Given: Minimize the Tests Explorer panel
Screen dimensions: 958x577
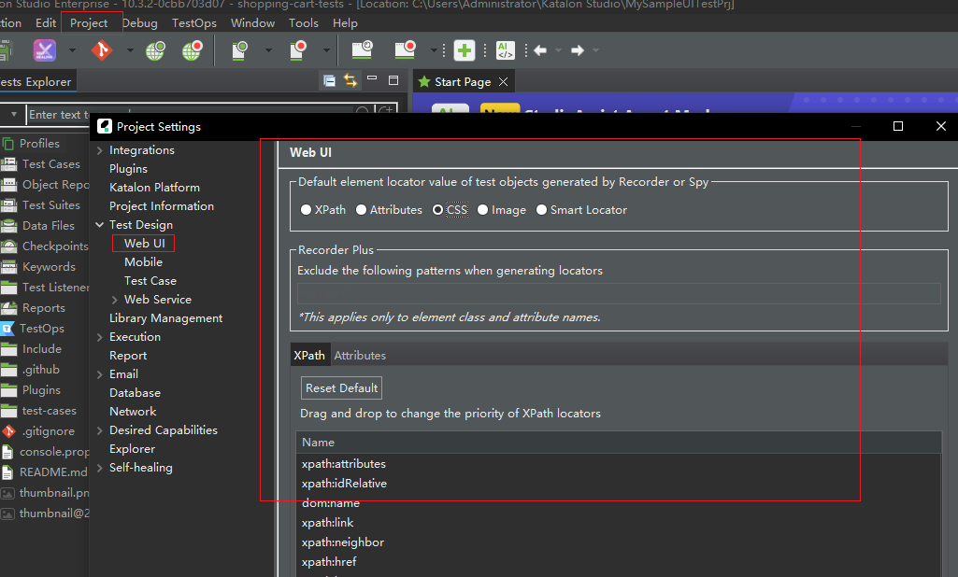Looking at the screenshot, I should click(372, 78).
